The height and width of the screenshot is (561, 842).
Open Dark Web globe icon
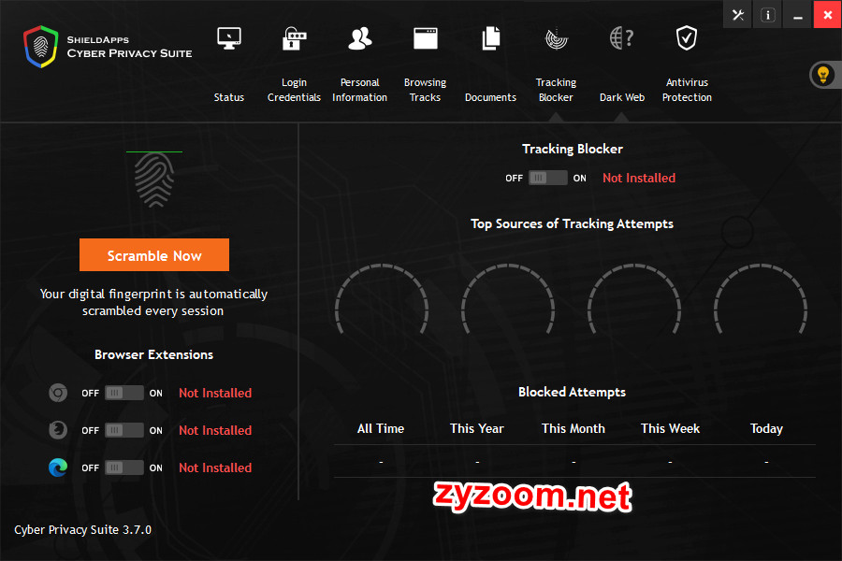tap(622, 38)
